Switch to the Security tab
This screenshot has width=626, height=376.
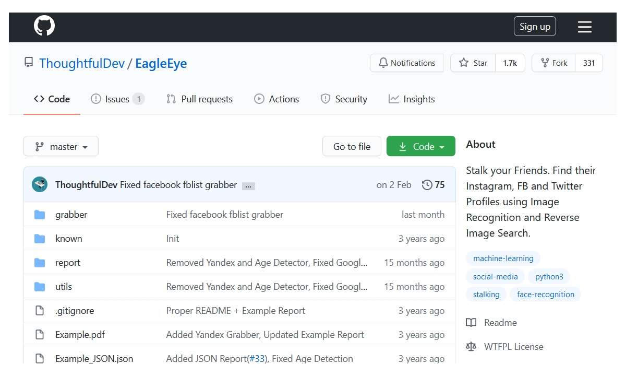pos(344,99)
